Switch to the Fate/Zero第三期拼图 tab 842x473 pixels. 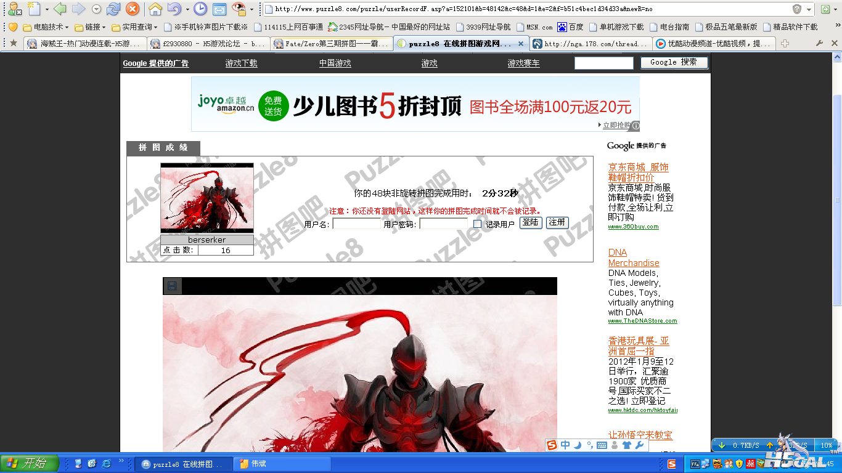click(x=332, y=44)
